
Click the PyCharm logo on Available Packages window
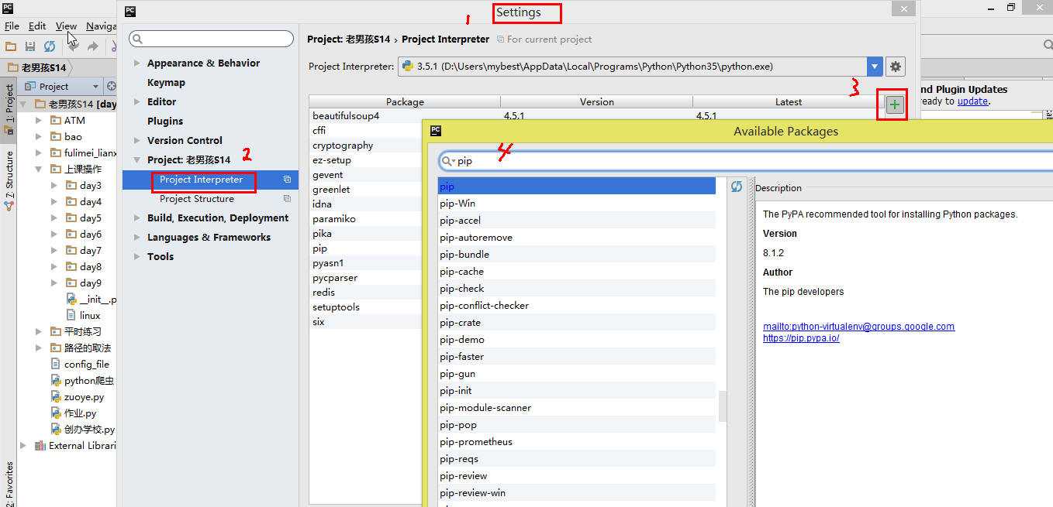coord(436,131)
